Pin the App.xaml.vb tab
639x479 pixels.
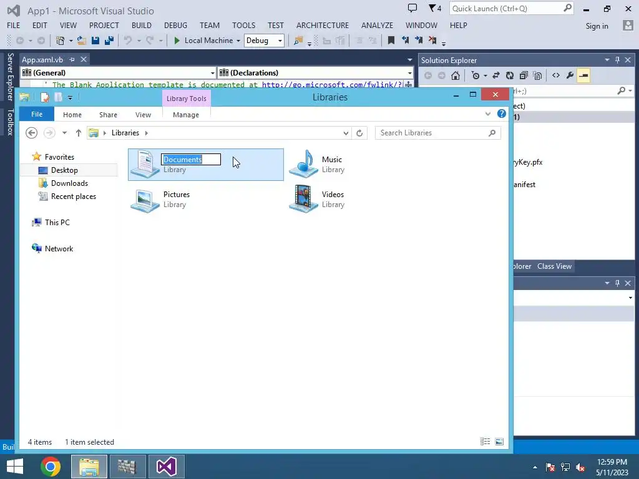click(72, 59)
